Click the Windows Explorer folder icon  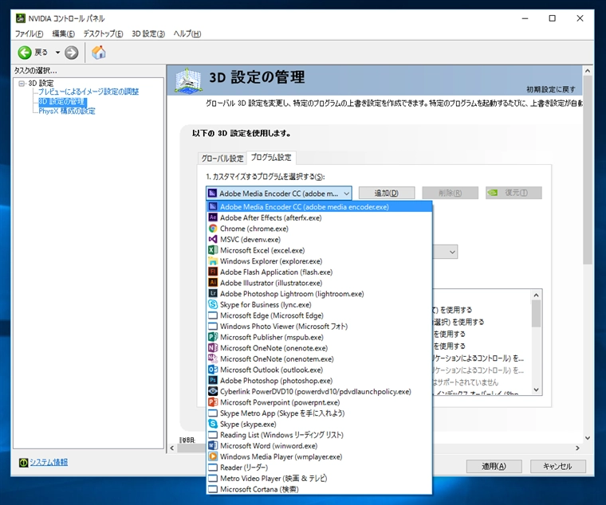213,261
